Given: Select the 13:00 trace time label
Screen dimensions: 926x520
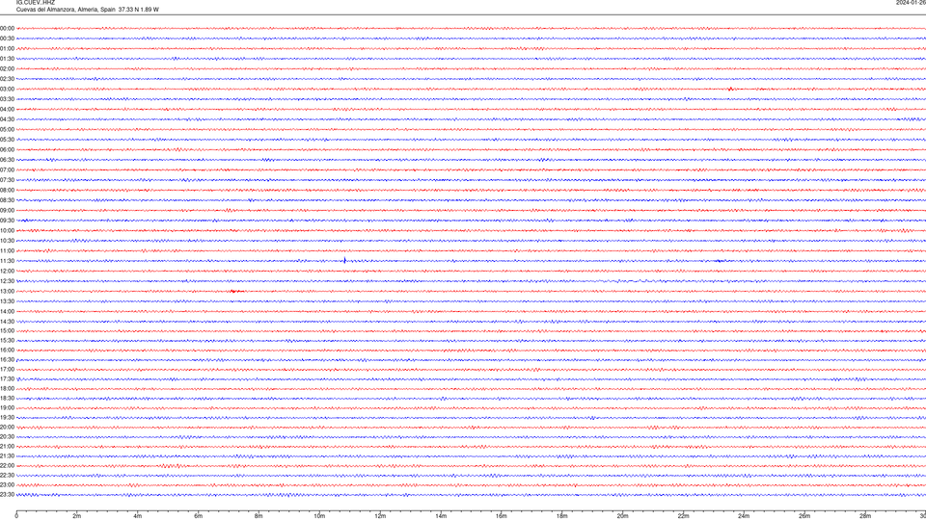Looking at the screenshot, I should [x=7, y=291].
